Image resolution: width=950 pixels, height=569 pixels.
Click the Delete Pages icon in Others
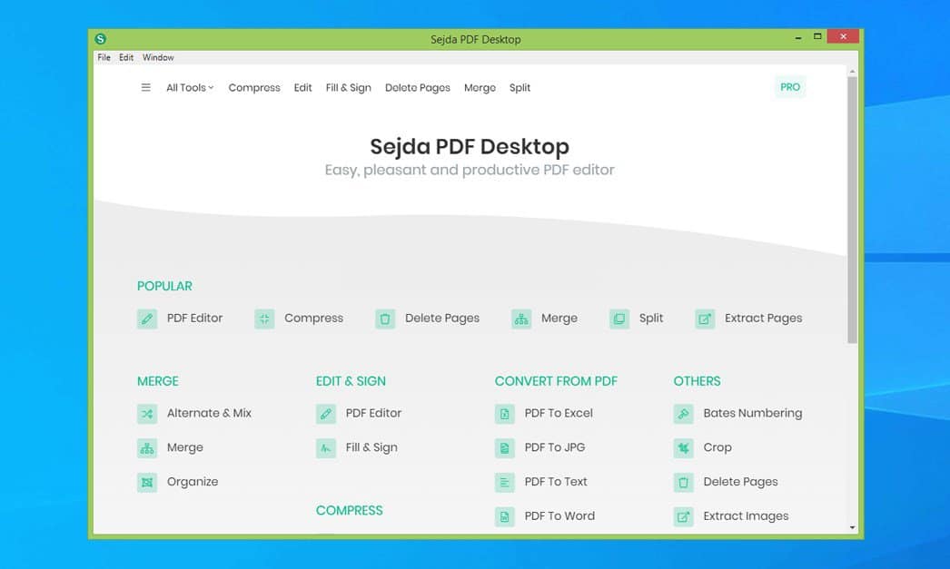683,483
